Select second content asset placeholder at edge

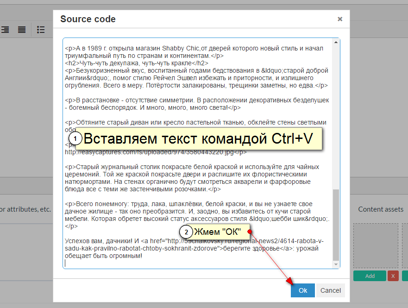pyautogui.click(x=405, y=245)
